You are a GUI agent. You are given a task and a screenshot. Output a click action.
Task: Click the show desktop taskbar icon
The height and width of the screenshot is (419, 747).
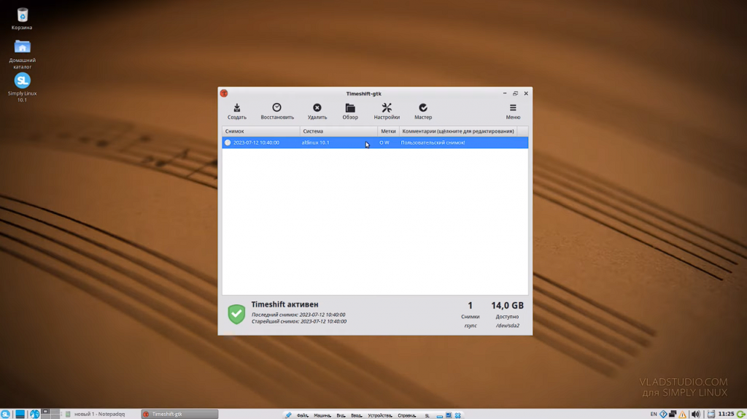(x=20, y=414)
